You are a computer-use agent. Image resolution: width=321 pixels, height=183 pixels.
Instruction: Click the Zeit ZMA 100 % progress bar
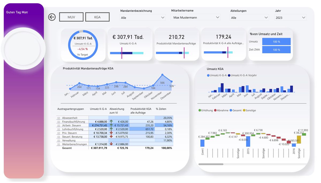(276, 50)
